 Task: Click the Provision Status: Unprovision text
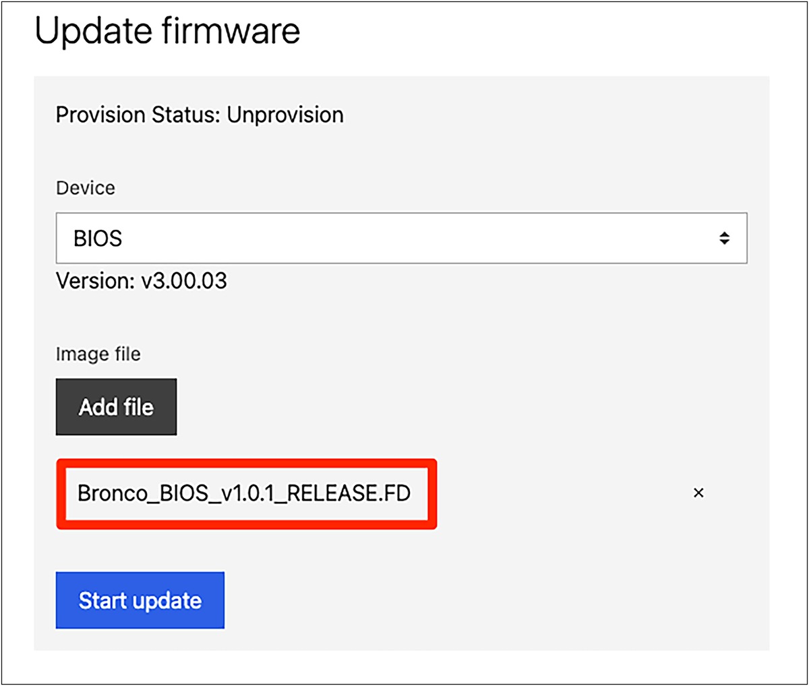click(x=200, y=115)
